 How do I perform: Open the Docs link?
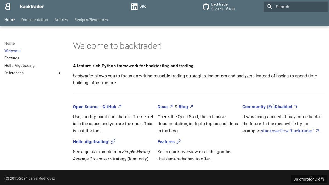162,106
